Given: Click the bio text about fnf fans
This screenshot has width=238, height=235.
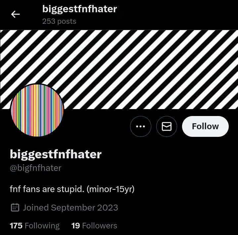Looking at the screenshot, I should point(72,189).
